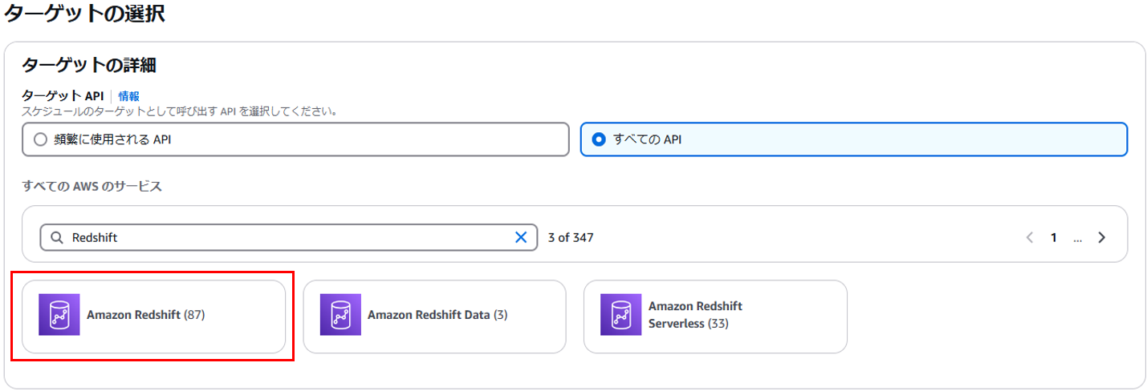Open the 情報 link beside ターゲット API

[128, 96]
